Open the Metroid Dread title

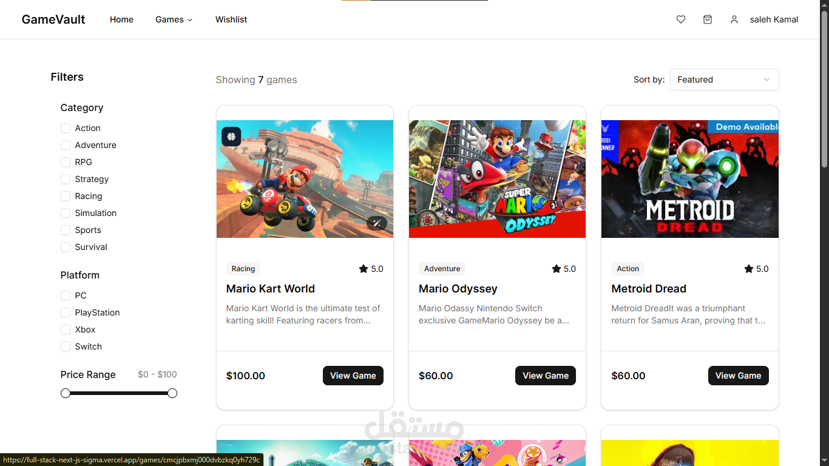pyautogui.click(x=649, y=289)
